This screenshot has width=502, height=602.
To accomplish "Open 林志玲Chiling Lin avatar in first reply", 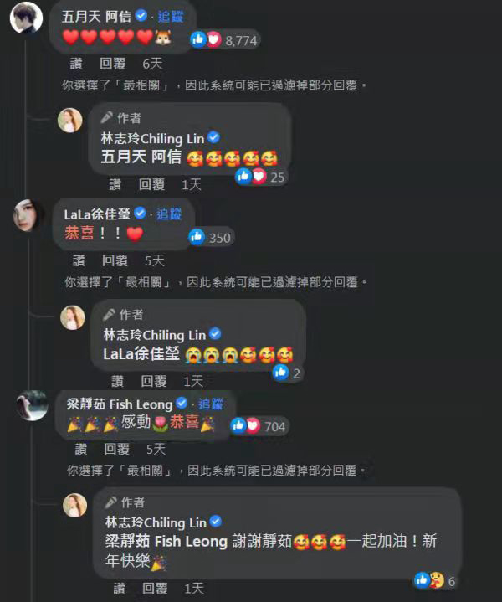I will (69, 121).
